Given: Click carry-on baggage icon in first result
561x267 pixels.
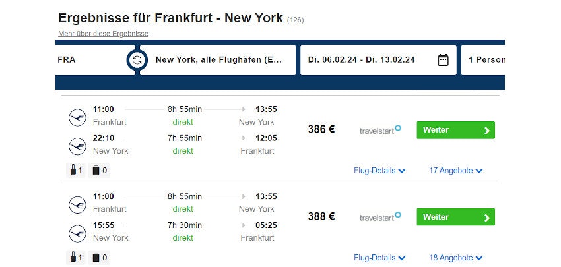Looking at the screenshot, I should point(72,171).
